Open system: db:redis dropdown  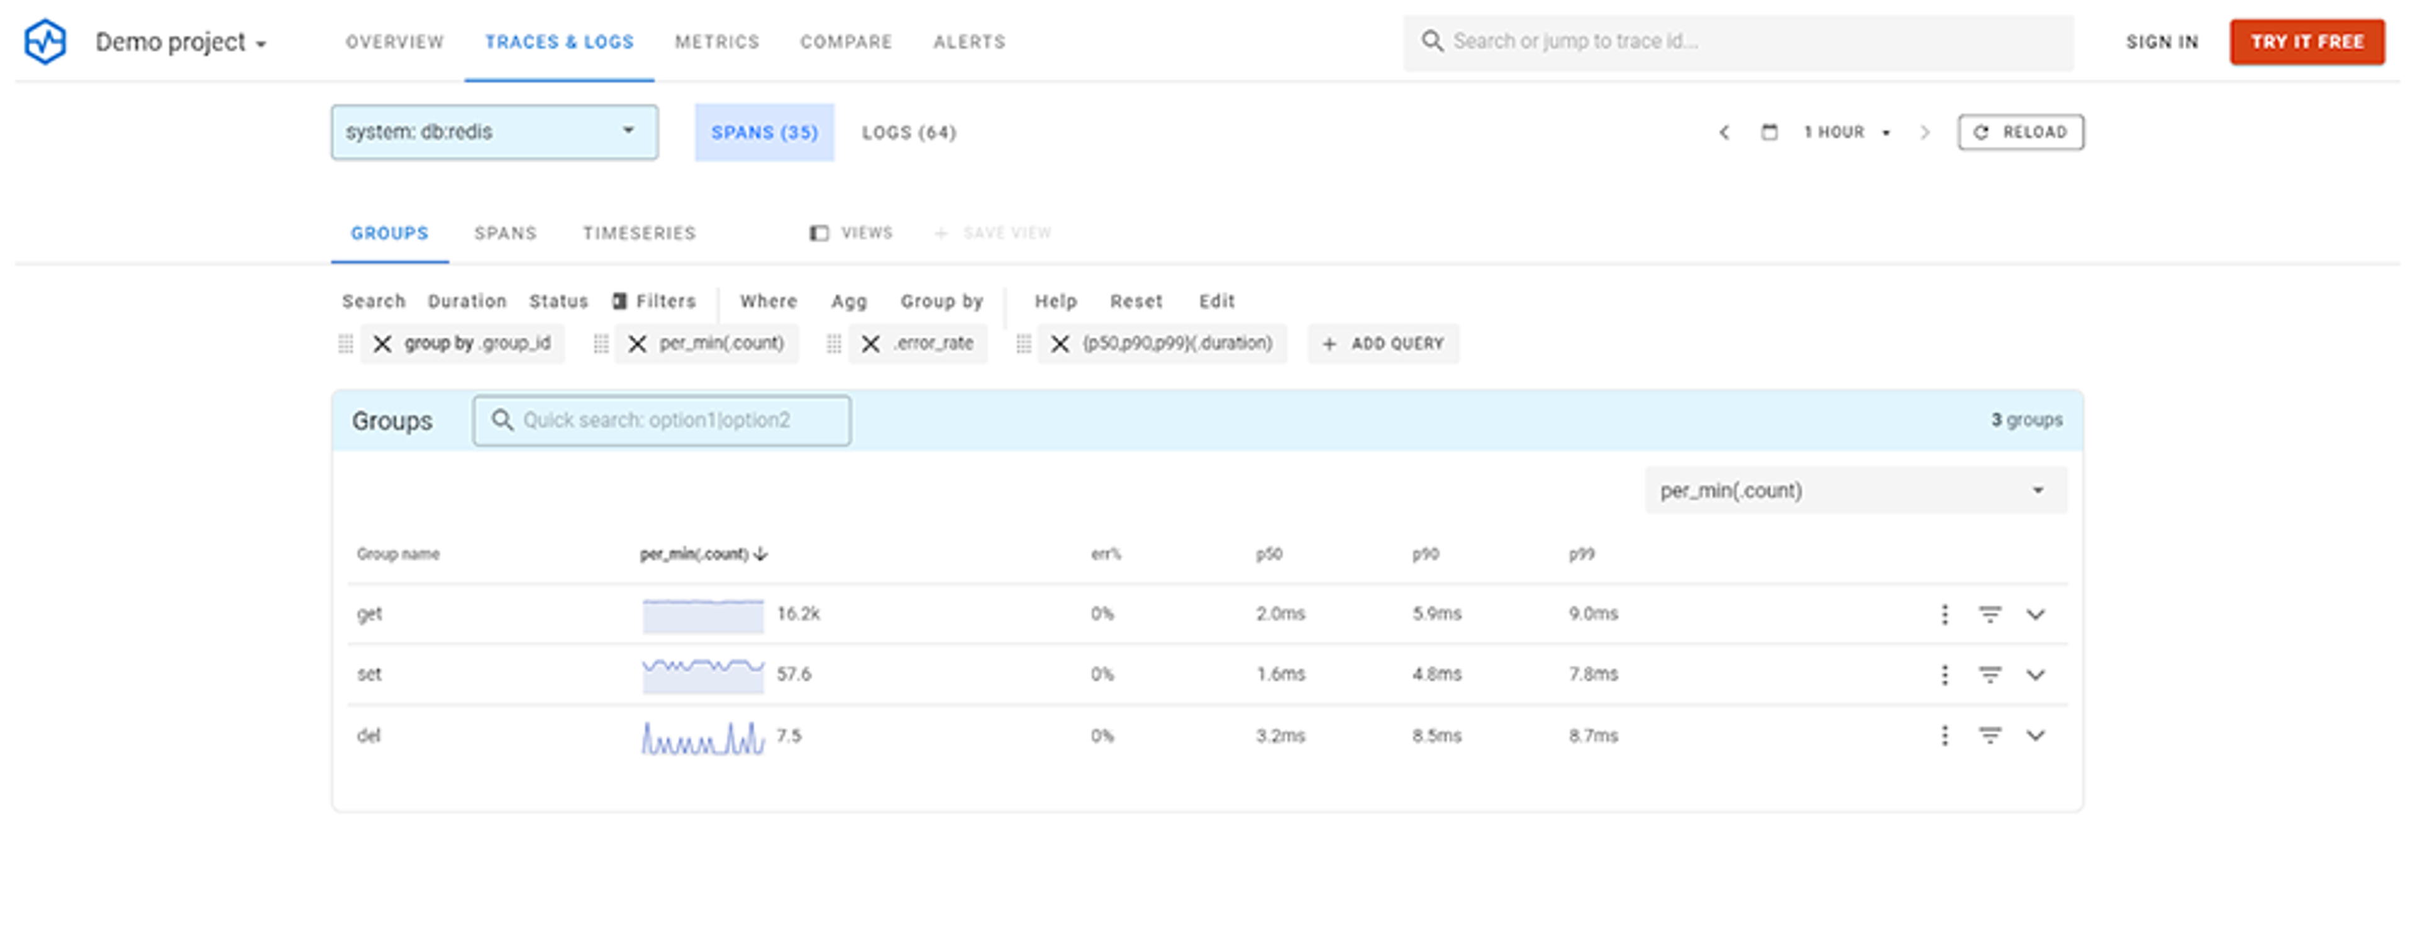coord(494,132)
